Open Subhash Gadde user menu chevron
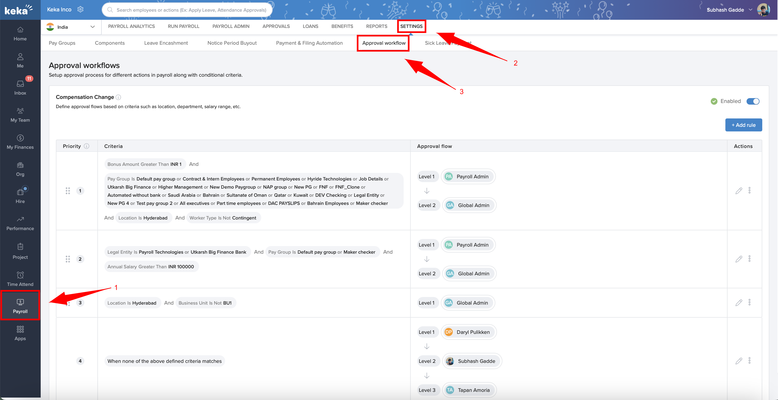 tap(750, 10)
